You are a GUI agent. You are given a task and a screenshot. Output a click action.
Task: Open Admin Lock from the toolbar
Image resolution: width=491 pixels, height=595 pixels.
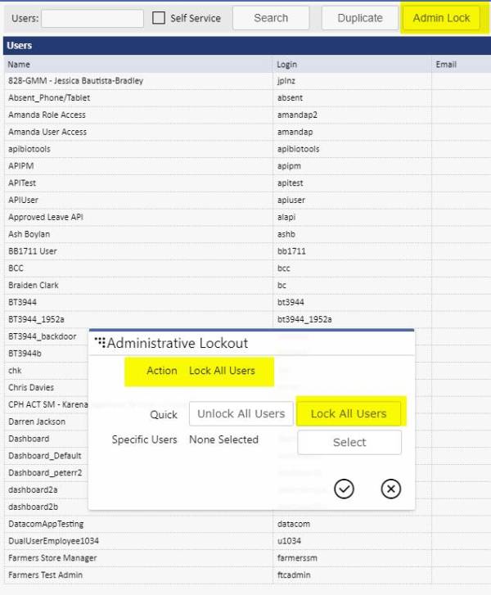(x=441, y=18)
